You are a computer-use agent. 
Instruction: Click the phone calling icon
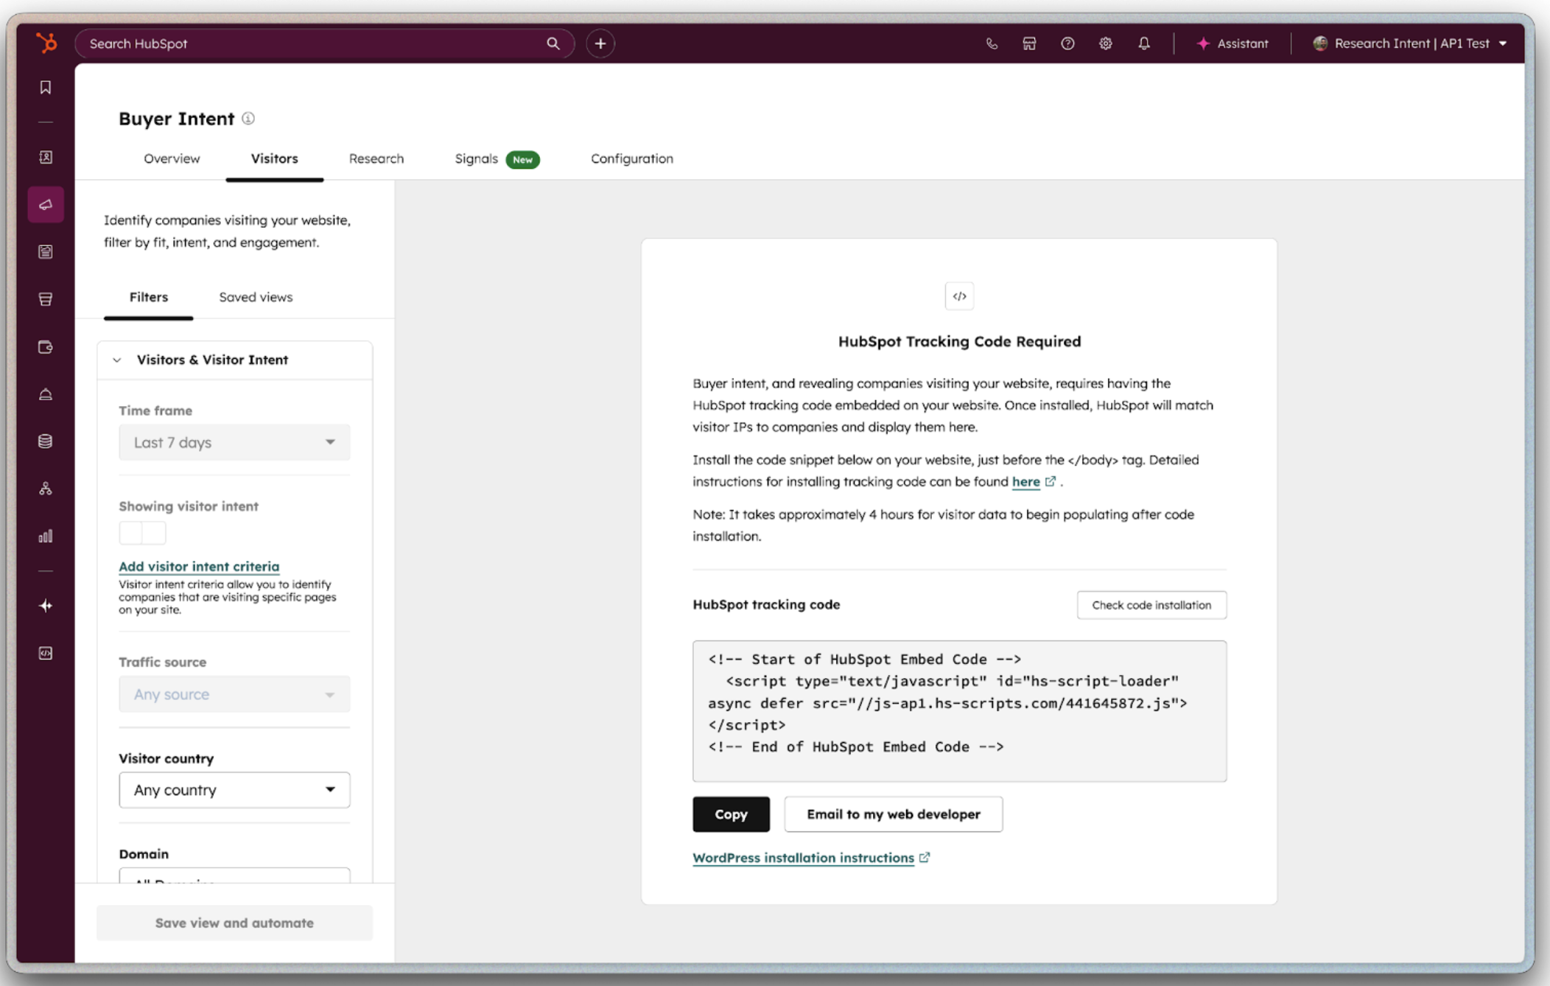[x=992, y=43]
